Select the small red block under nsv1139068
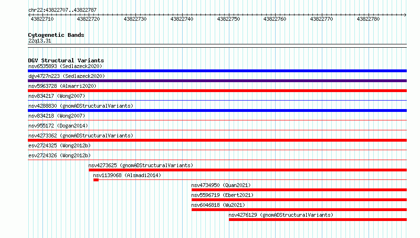 coord(96,180)
